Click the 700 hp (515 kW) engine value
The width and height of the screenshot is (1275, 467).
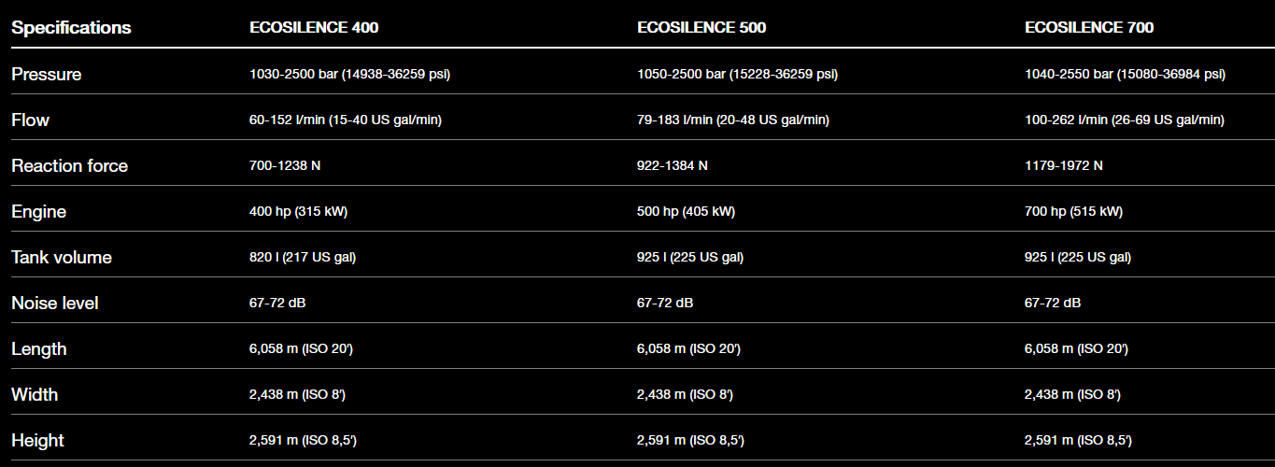tap(1073, 212)
